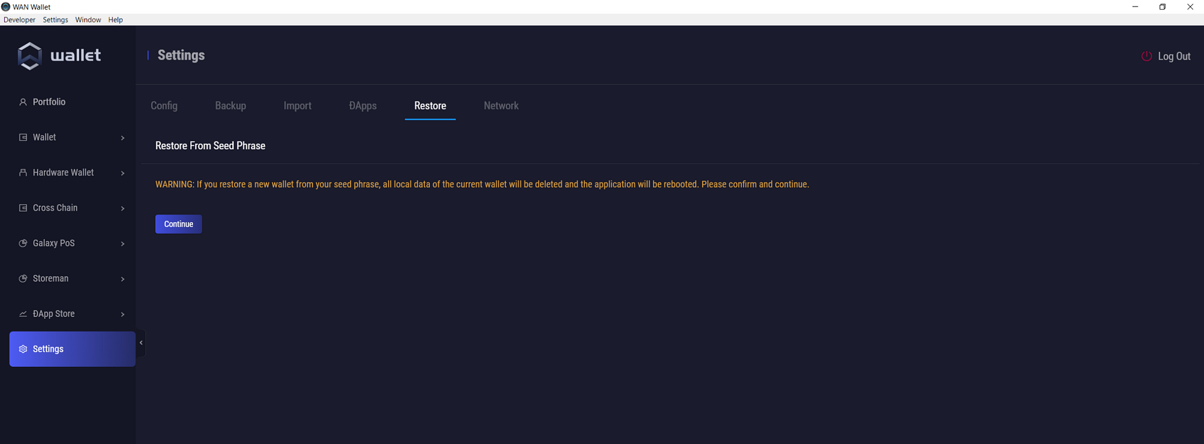The width and height of the screenshot is (1204, 444).
Task: Click the Continue button
Action: tap(179, 224)
